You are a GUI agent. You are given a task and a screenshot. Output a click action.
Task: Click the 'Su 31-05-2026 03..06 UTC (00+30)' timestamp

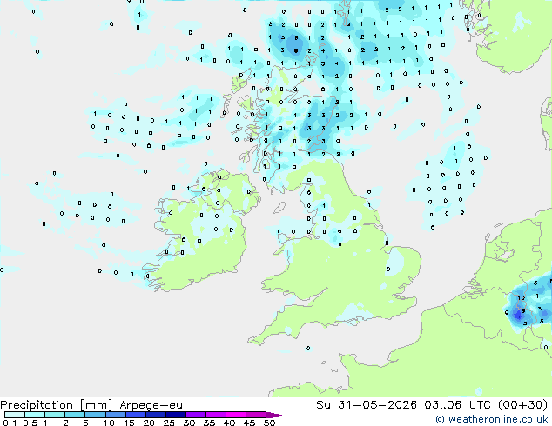coord(432,404)
